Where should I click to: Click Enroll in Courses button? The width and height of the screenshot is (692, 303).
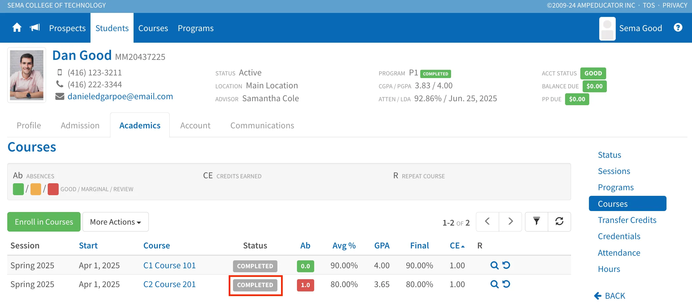pyautogui.click(x=44, y=222)
